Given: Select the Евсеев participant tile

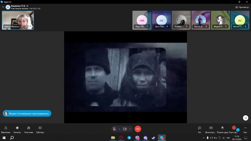Looking at the screenshot, I should [x=201, y=20].
